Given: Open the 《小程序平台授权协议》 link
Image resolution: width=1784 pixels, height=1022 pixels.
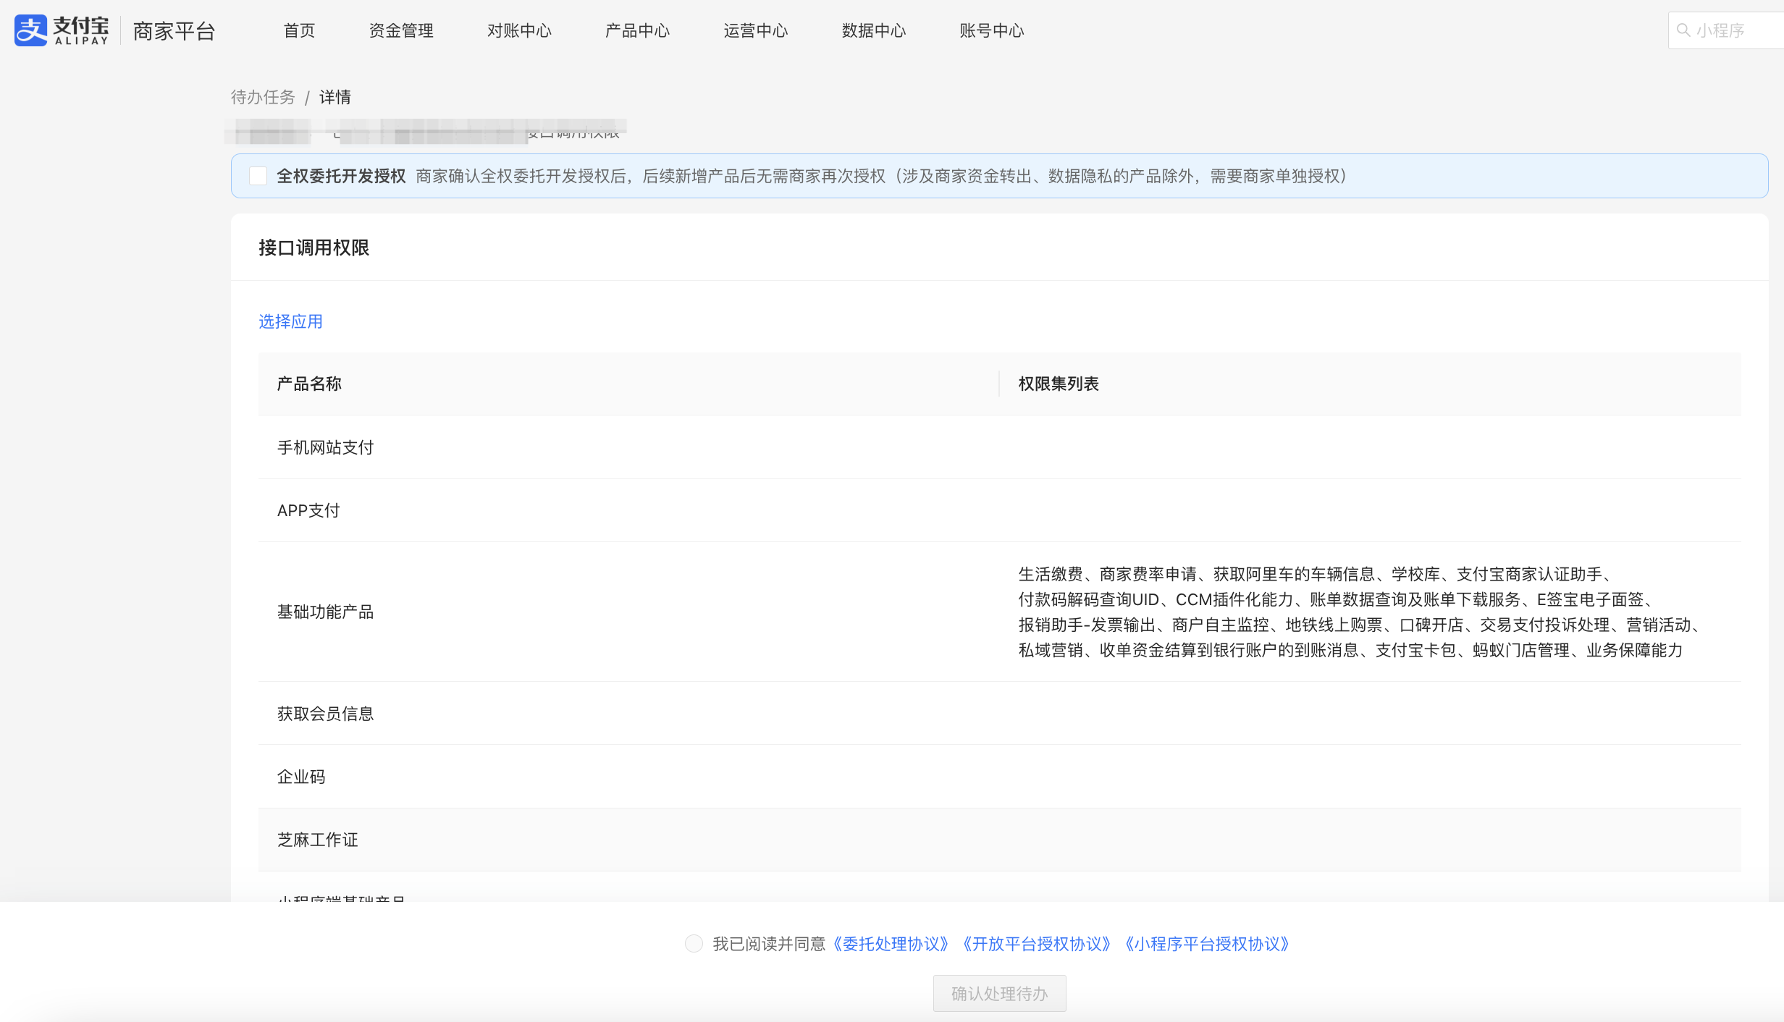Looking at the screenshot, I should coord(1207,944).
